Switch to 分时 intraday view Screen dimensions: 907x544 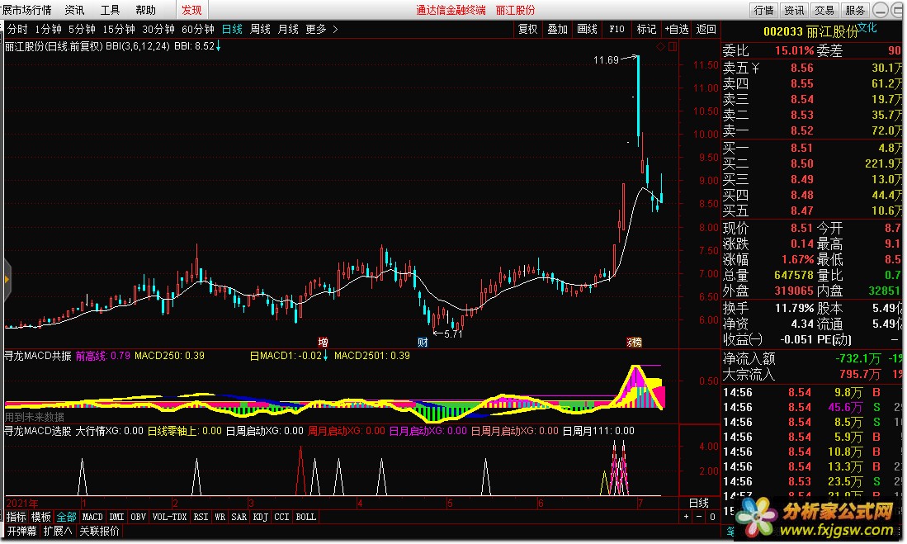(17, 29)
